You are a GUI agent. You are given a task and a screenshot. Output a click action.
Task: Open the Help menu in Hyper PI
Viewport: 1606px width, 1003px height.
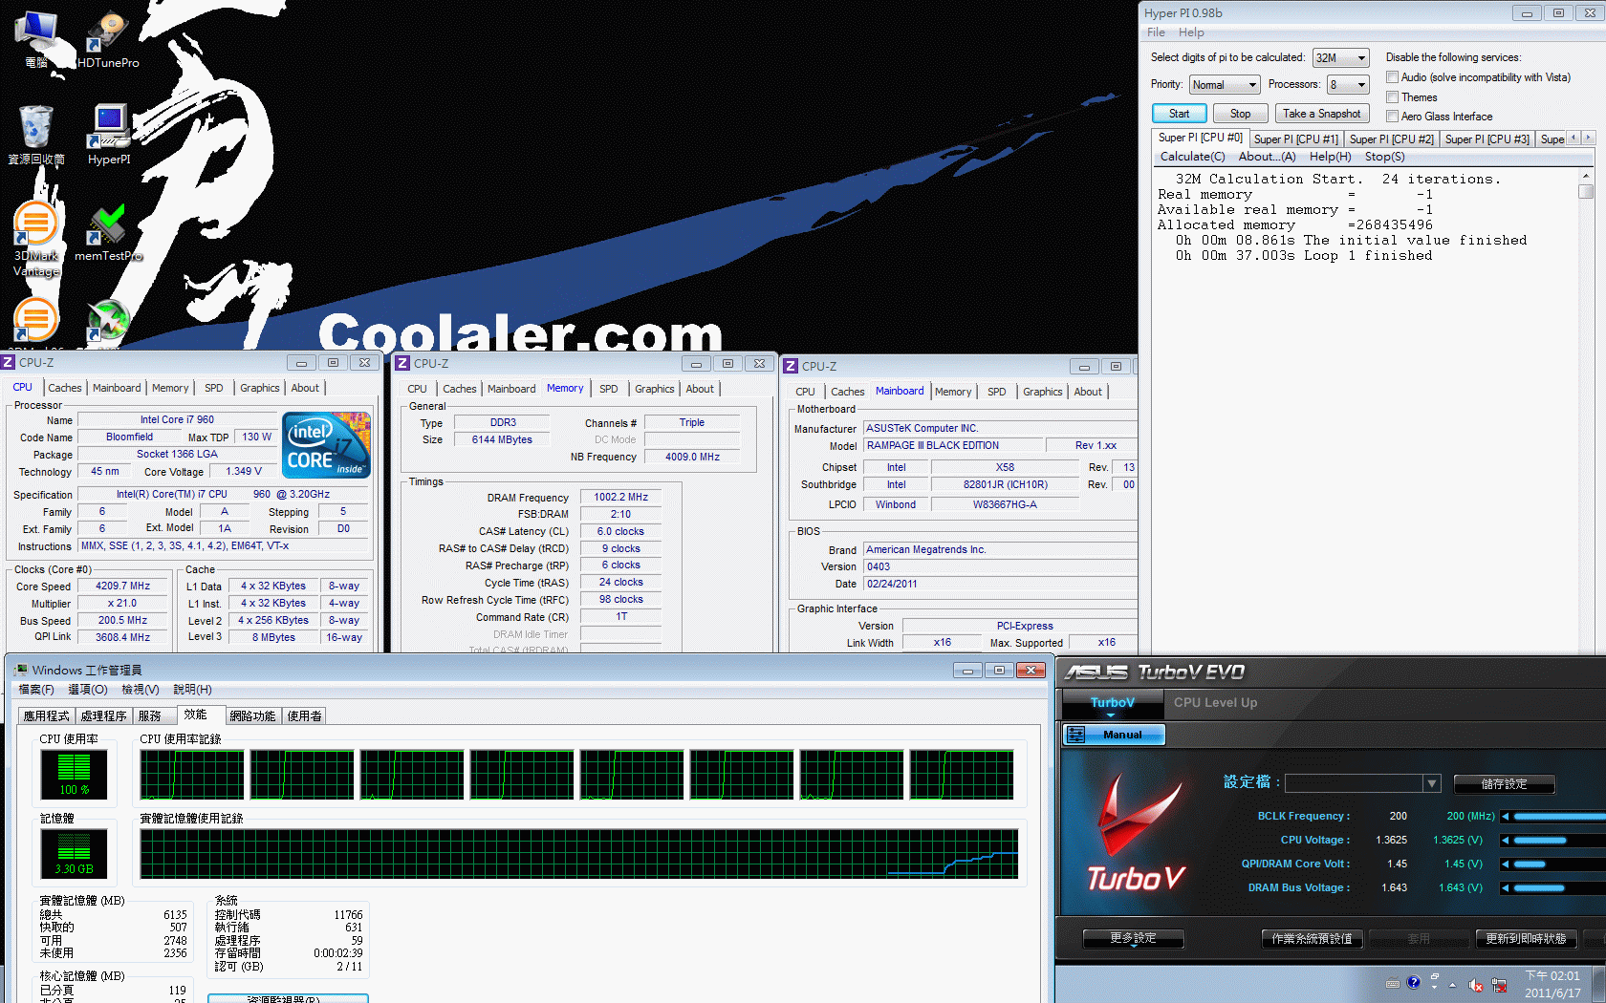1191,32
